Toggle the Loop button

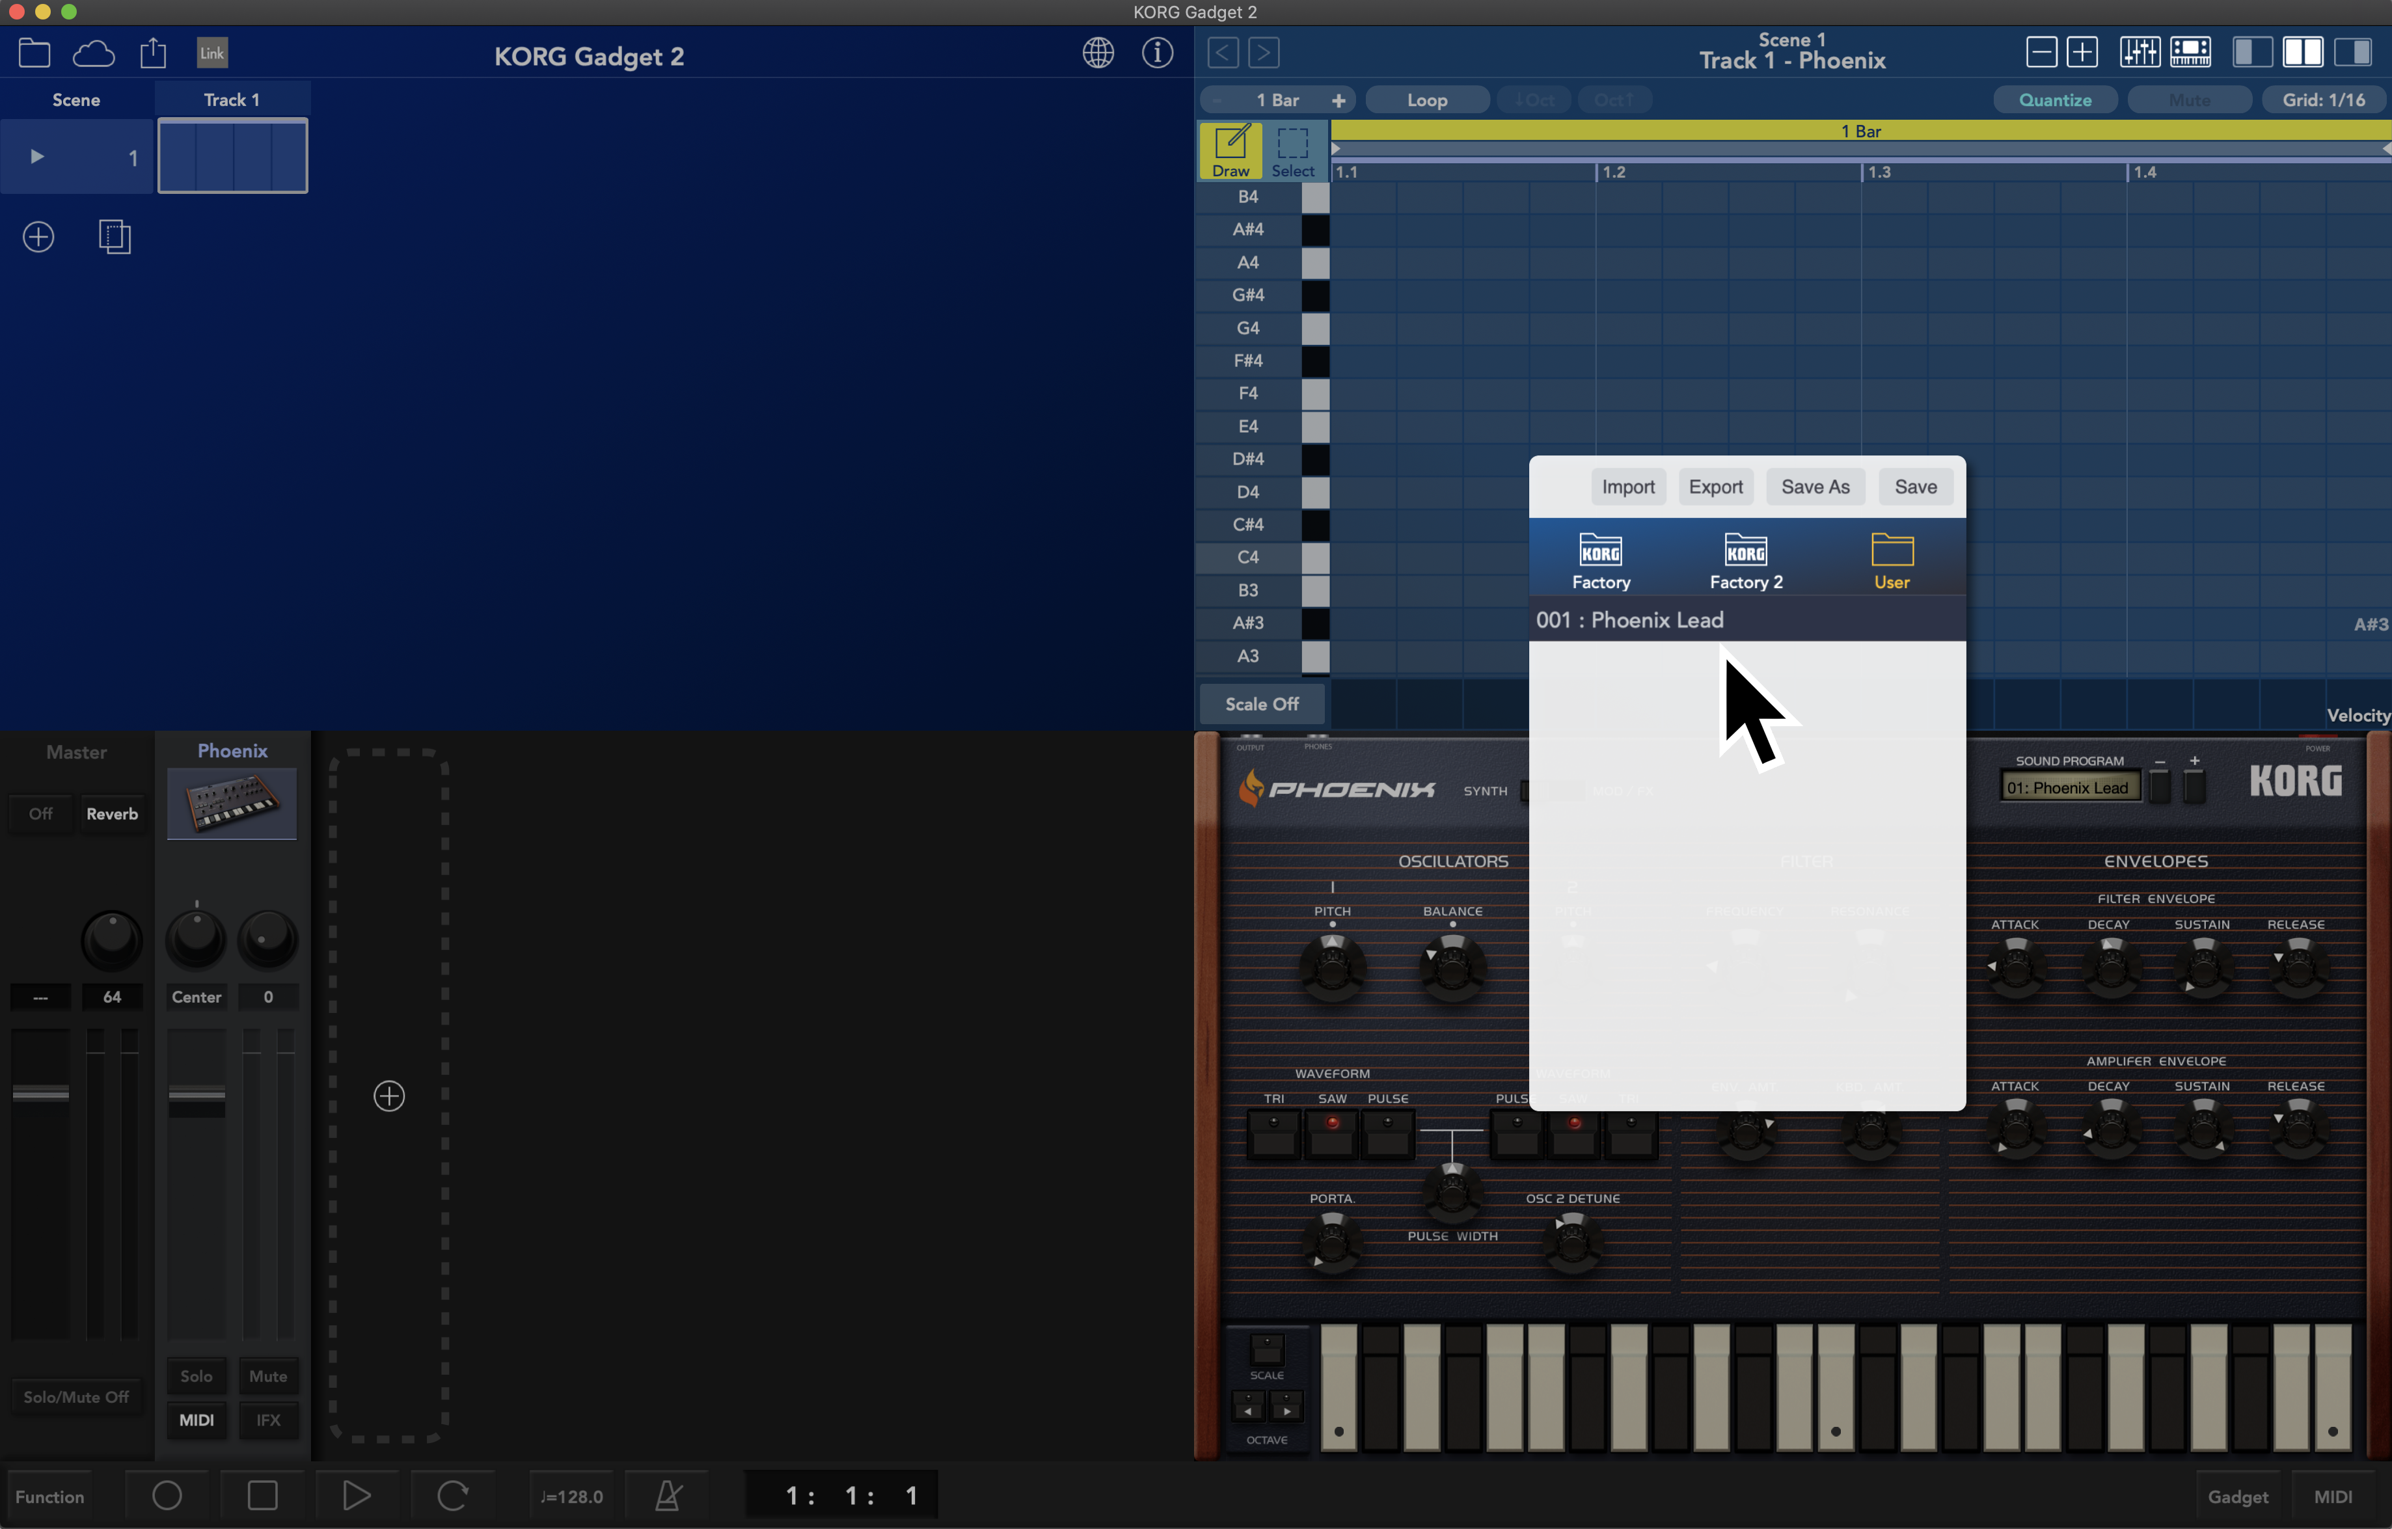point(1426,100)
